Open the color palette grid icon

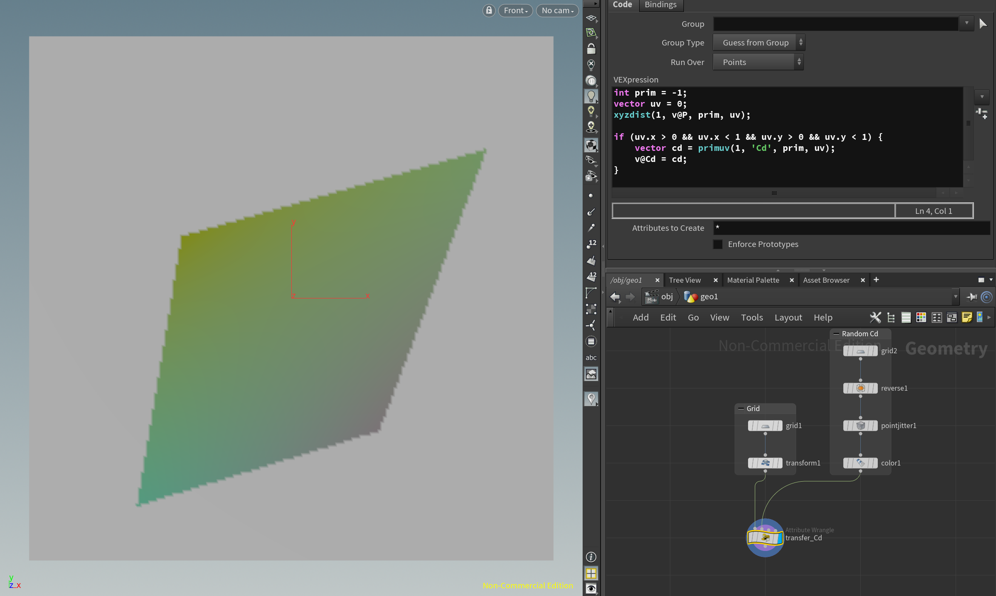pyautogui.click(x=921, y=318)
